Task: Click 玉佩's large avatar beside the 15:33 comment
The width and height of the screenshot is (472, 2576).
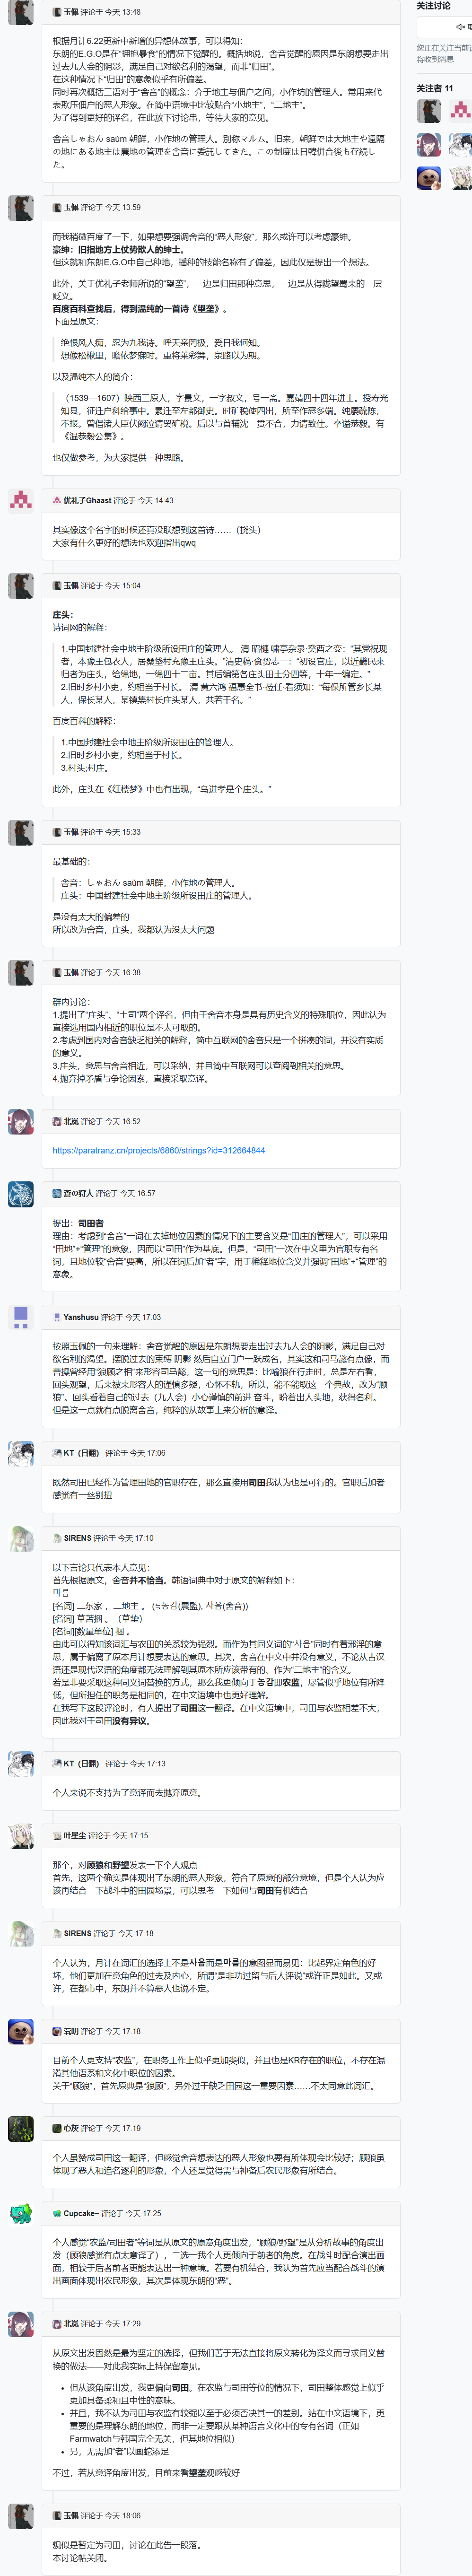Action: [x=21, y=832]
